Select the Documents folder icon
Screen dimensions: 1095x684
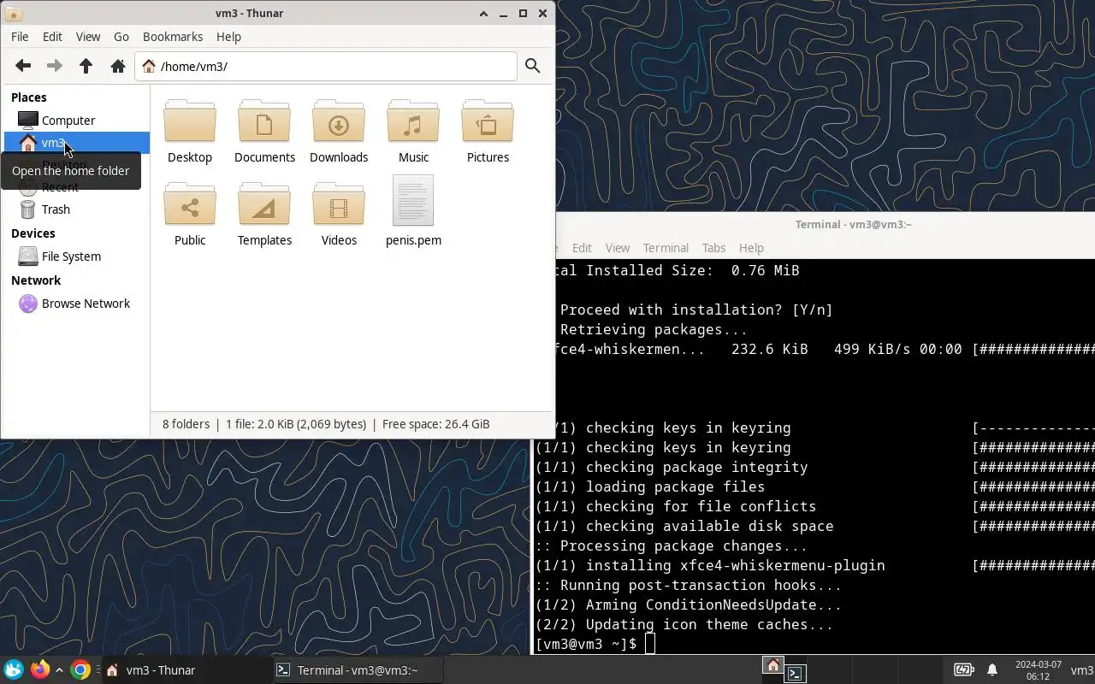(264, 121)
